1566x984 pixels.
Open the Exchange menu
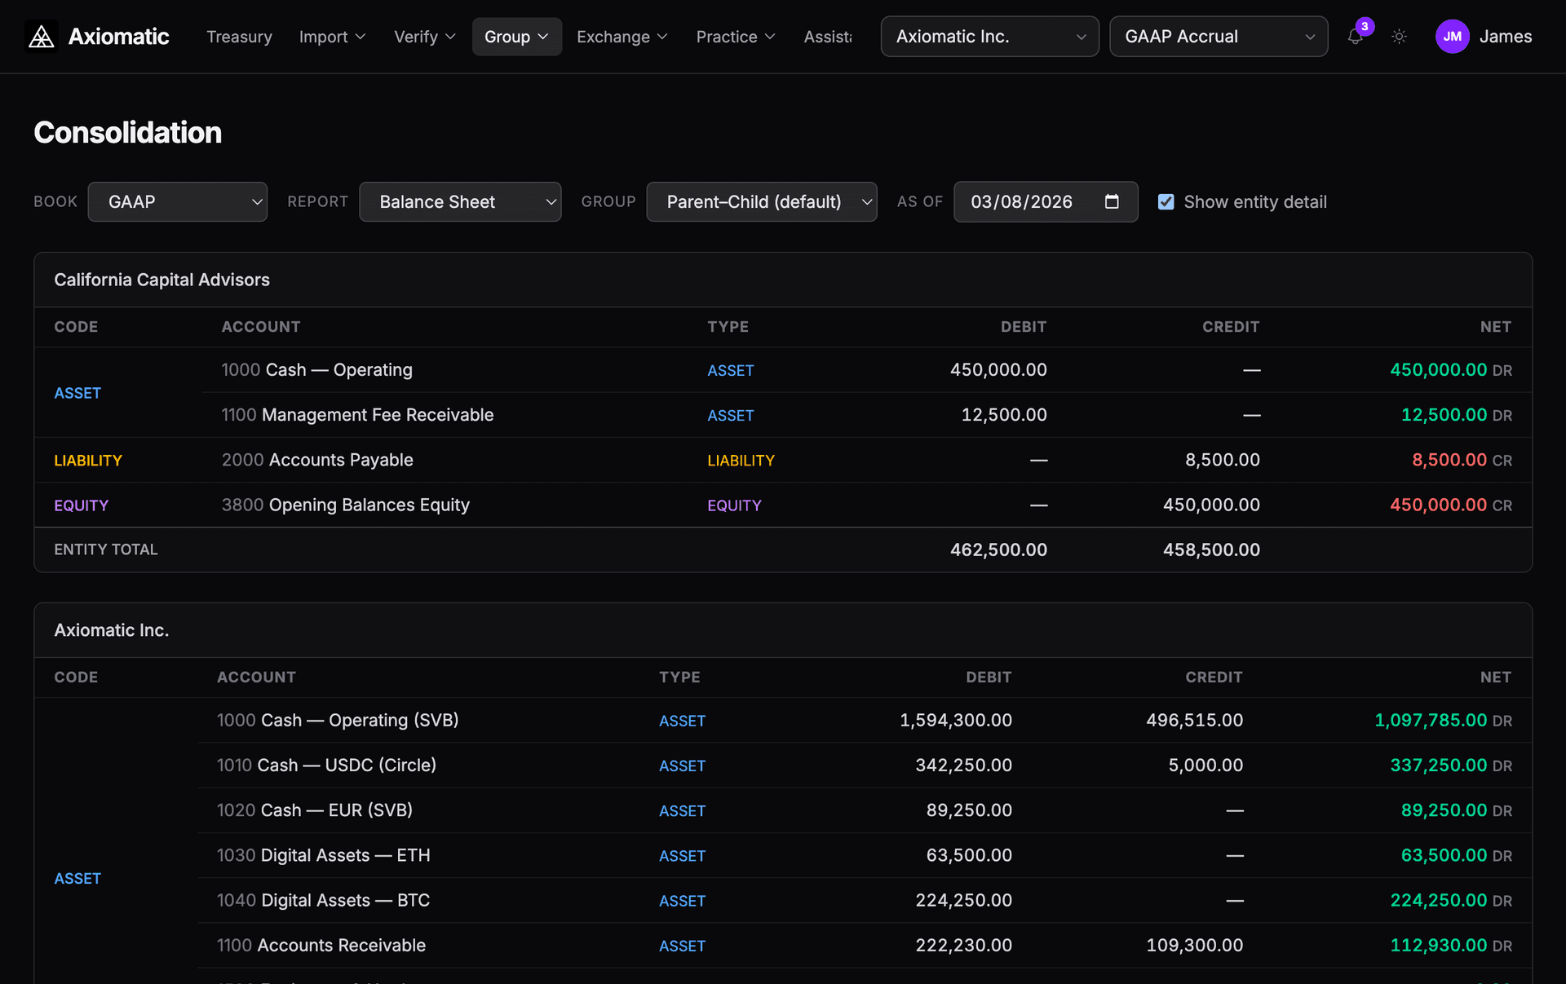click(x=622, y=37)
